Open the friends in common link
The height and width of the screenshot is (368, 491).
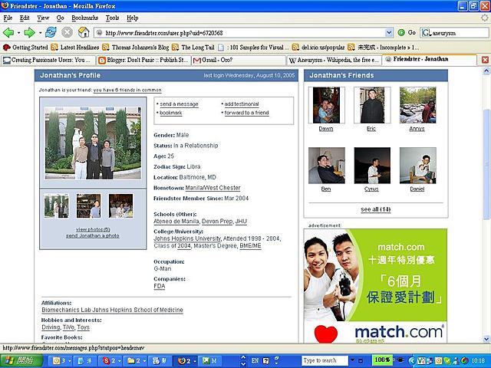tap(127, 90)
